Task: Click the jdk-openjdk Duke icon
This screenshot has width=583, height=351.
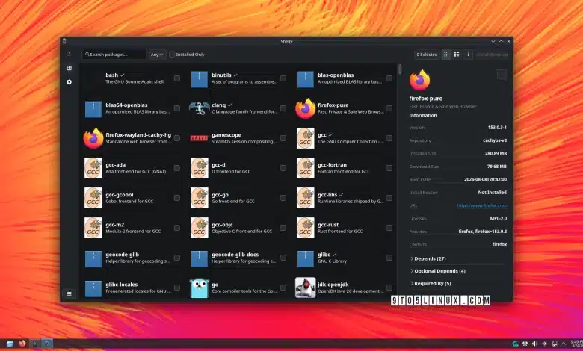Action: [305, 288]
